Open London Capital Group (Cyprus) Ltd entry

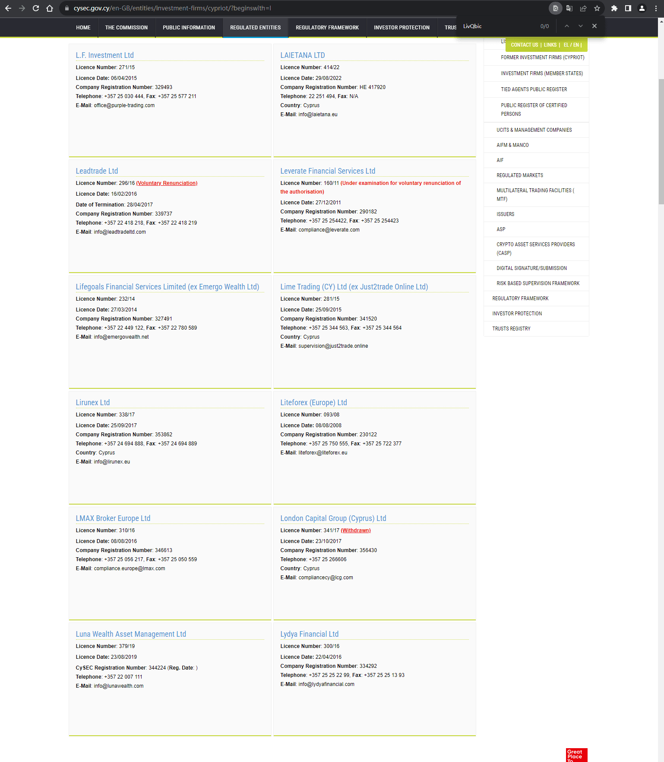(x=333, y=518)
